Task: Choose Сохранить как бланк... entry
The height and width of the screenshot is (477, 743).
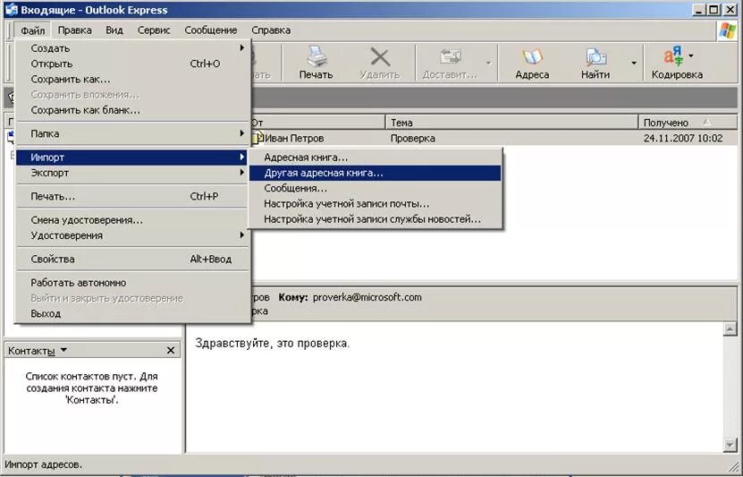Action: [132, 110]
